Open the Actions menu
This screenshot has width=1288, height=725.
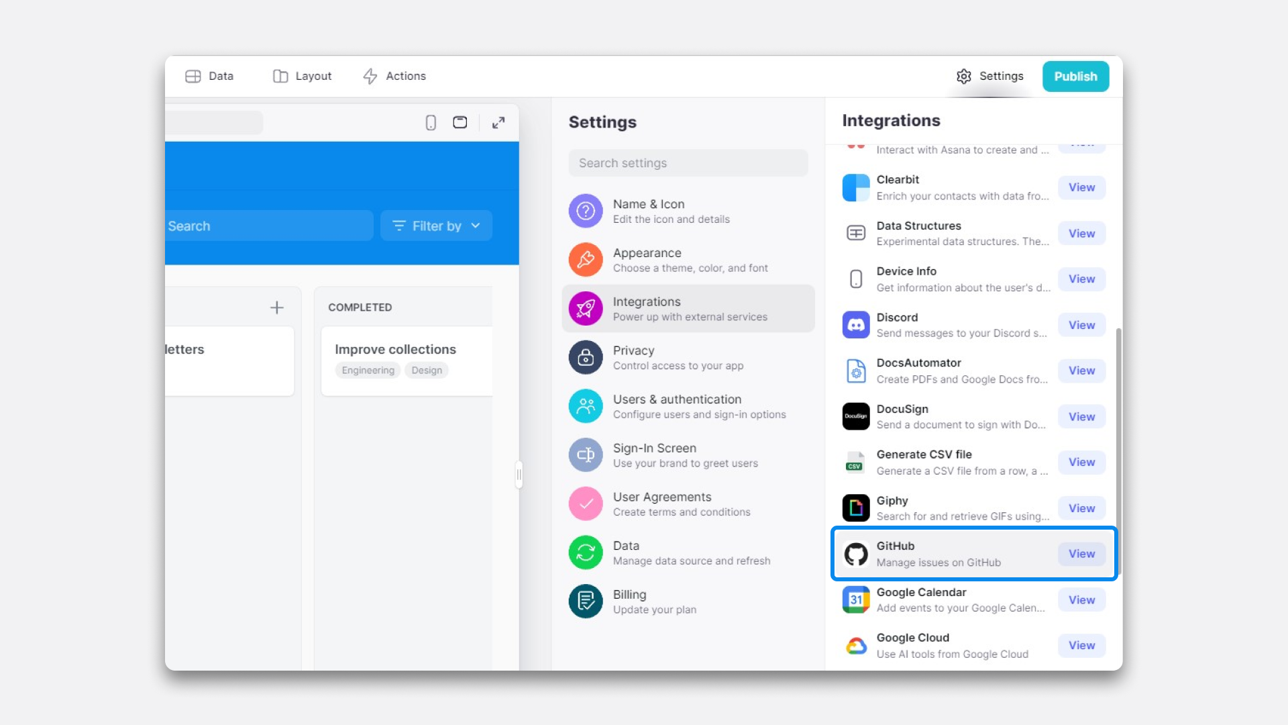394,76
